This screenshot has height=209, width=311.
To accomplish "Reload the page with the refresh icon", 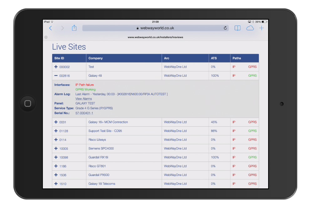I will point(225,28).
